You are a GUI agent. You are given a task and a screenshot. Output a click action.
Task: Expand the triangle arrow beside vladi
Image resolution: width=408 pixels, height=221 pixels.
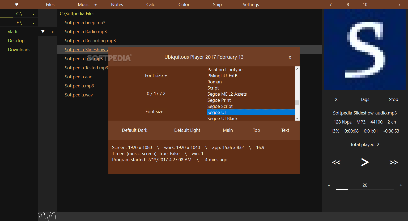tap(43, 32)
